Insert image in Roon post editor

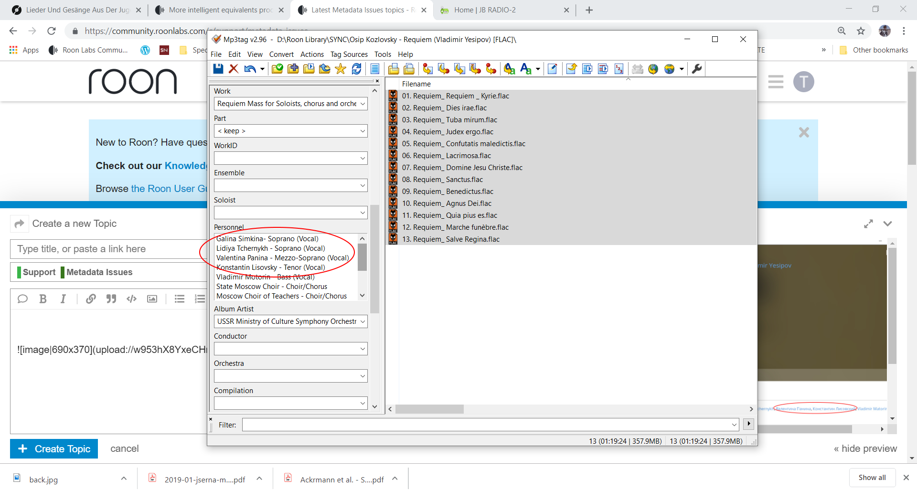pos(152,299)
